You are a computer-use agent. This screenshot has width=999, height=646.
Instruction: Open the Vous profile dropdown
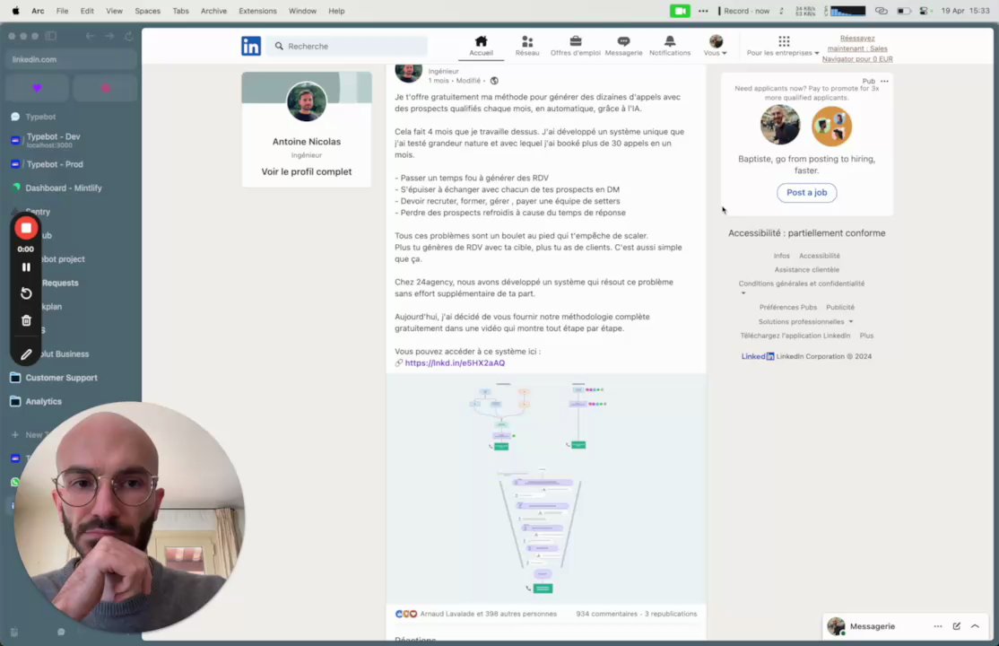(x=716, y=46)
